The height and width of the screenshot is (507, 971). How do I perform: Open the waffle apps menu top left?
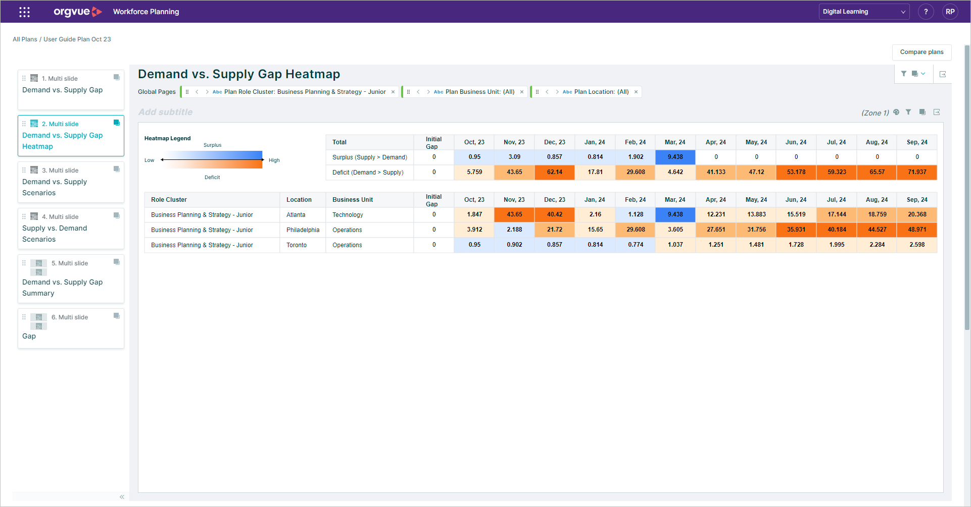tap(24, 11)
